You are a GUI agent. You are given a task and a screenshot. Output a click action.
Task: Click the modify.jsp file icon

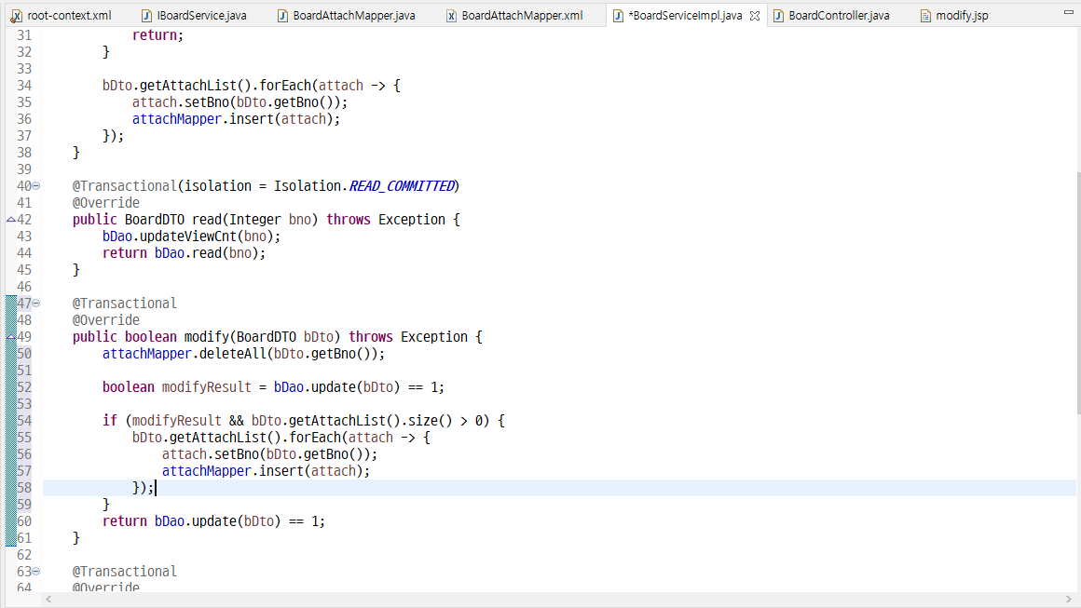point(926,16)
